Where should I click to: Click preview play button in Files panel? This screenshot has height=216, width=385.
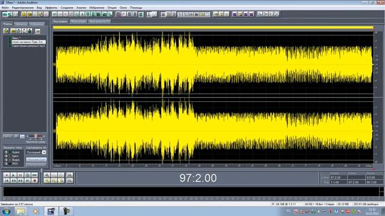16,136
